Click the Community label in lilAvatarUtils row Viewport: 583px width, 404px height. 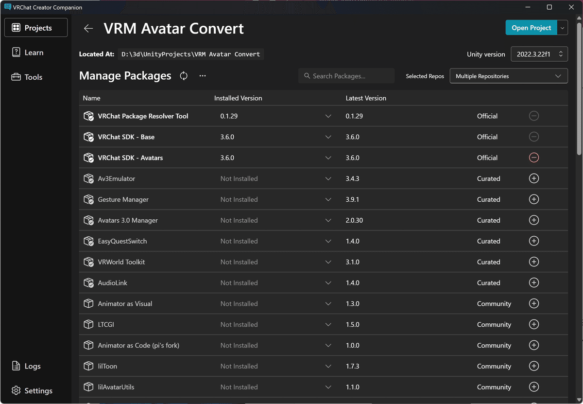click(x=494, y=387)
